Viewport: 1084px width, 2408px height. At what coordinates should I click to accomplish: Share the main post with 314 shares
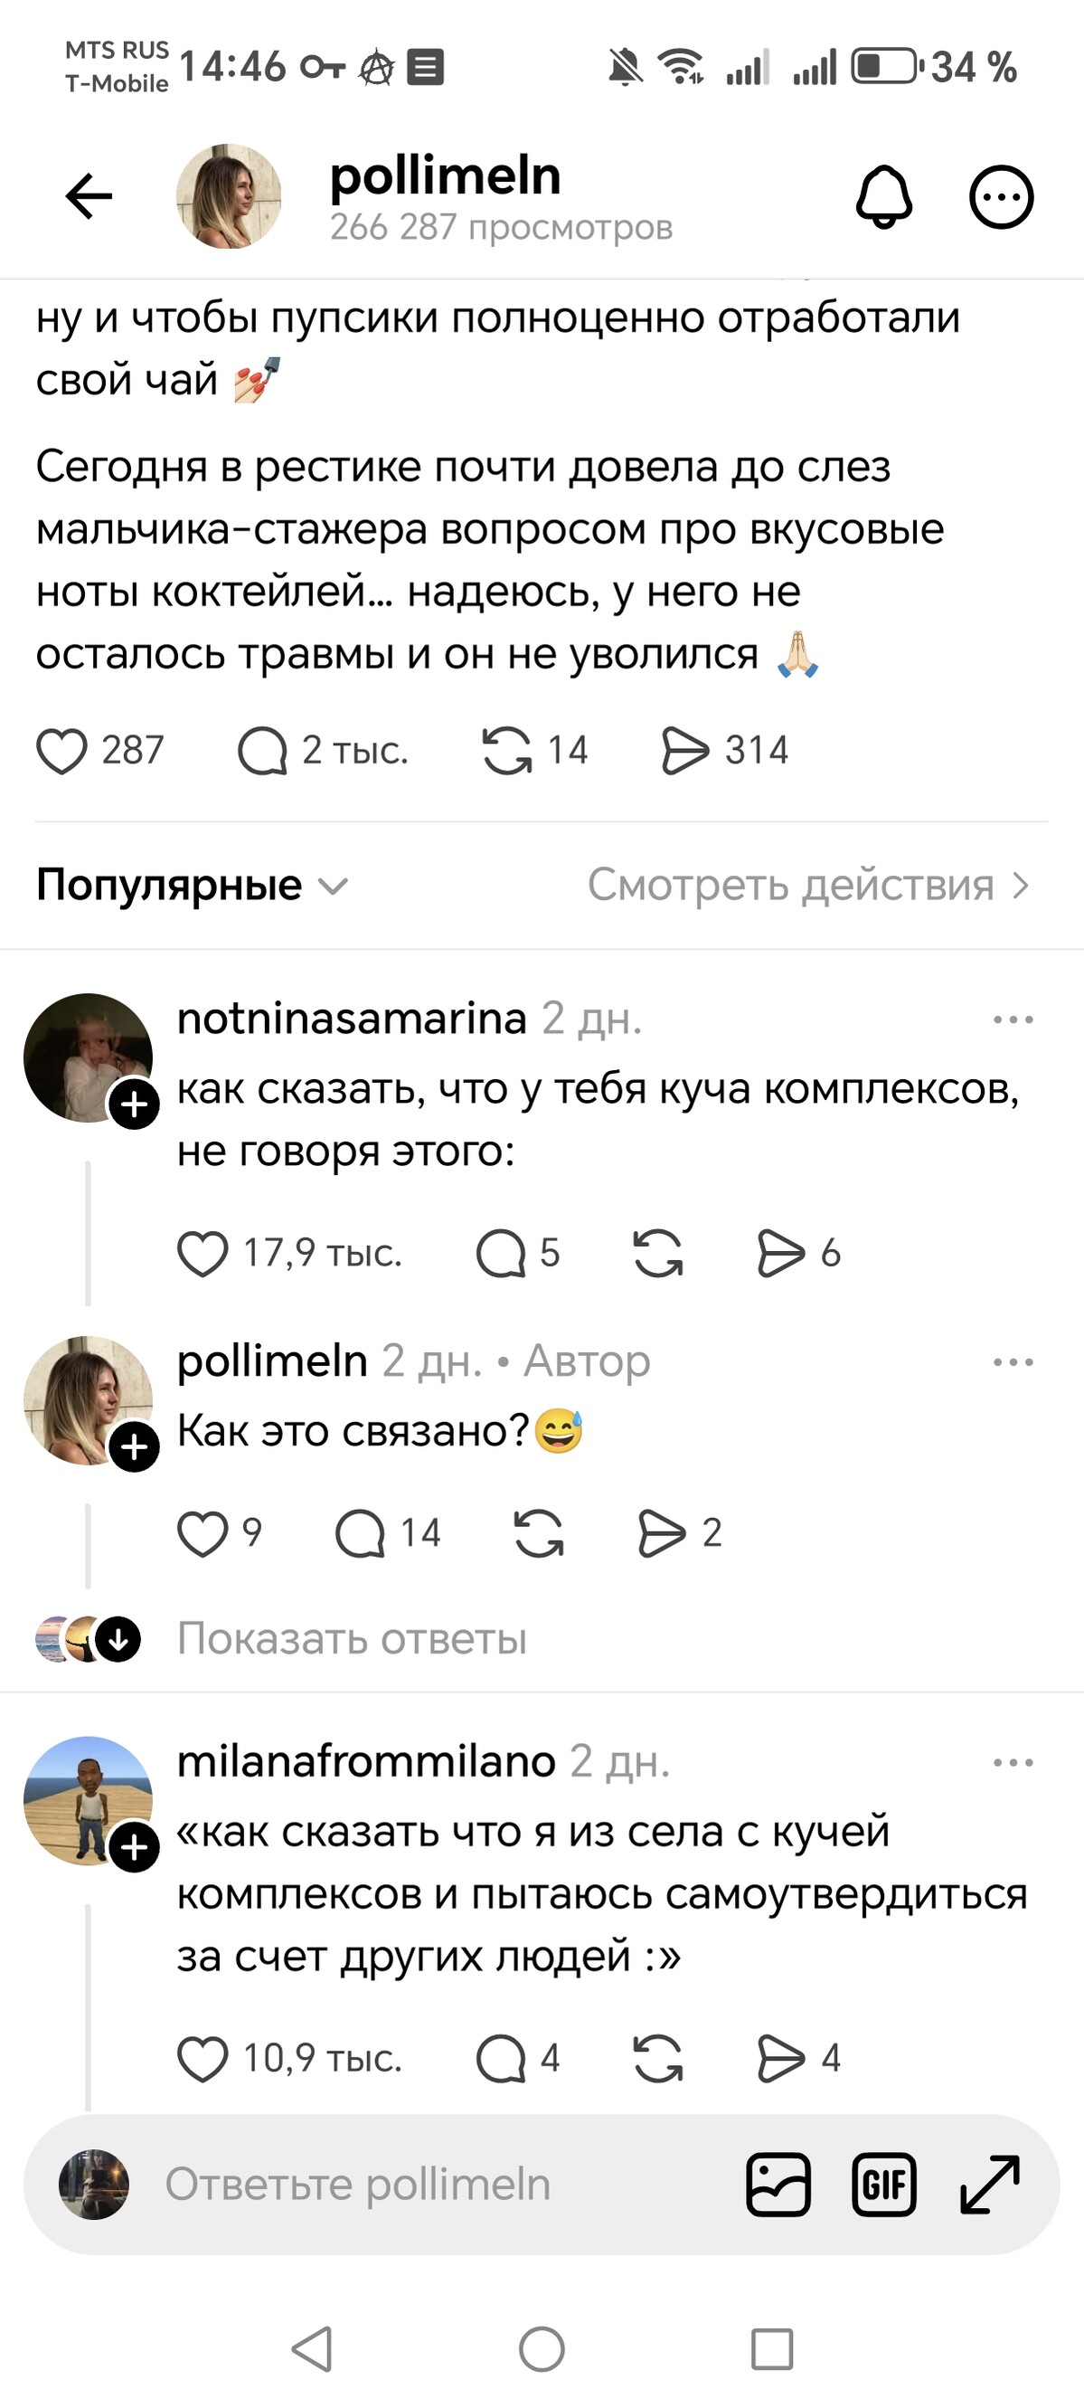tap(685, 751)
